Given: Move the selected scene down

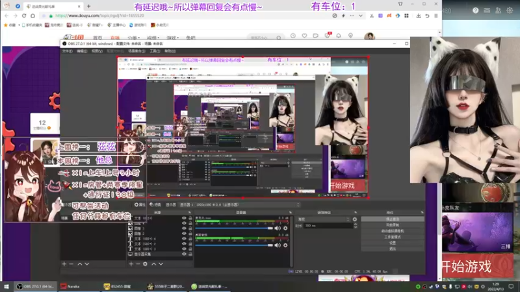Looking at the screenshot, I should click(x=87, y=264).
